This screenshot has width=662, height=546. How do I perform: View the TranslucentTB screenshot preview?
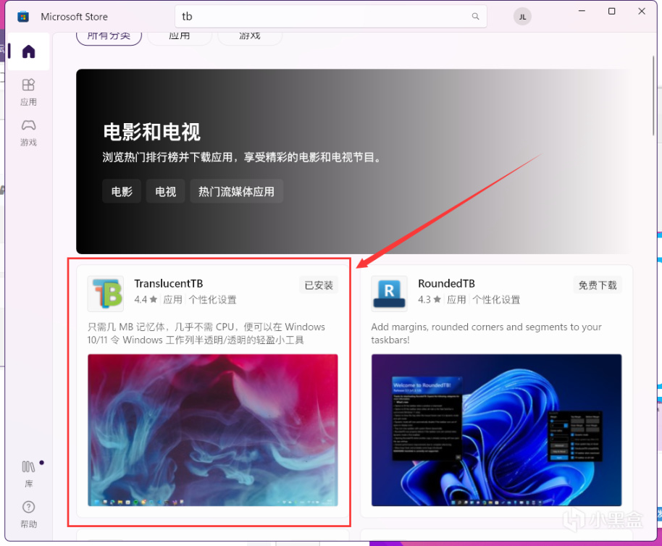tap(213, 430)
